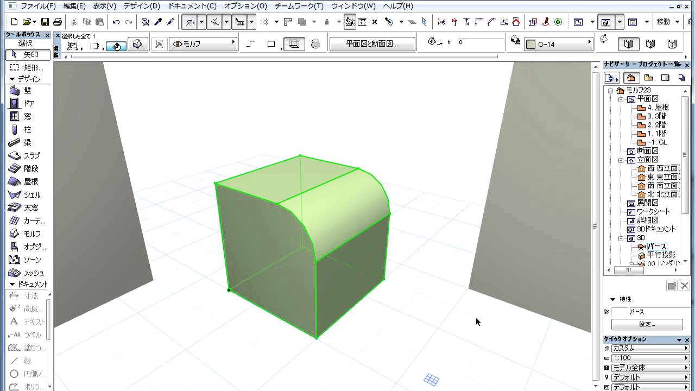Toggle the second cube display mode button
Image resolution: width=695 pixels, height=391 pixels.
tap(650, 44)
